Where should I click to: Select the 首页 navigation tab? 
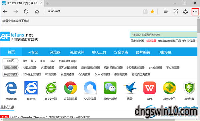tap(11, 52)
